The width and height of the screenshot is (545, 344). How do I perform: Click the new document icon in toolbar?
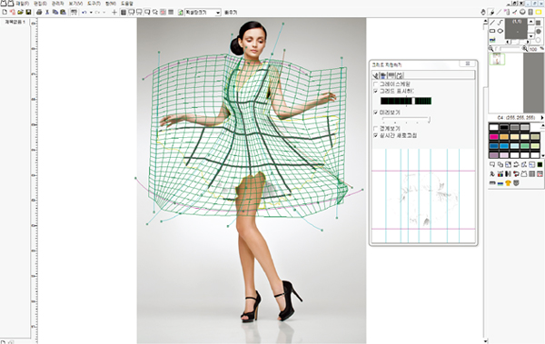5,12
